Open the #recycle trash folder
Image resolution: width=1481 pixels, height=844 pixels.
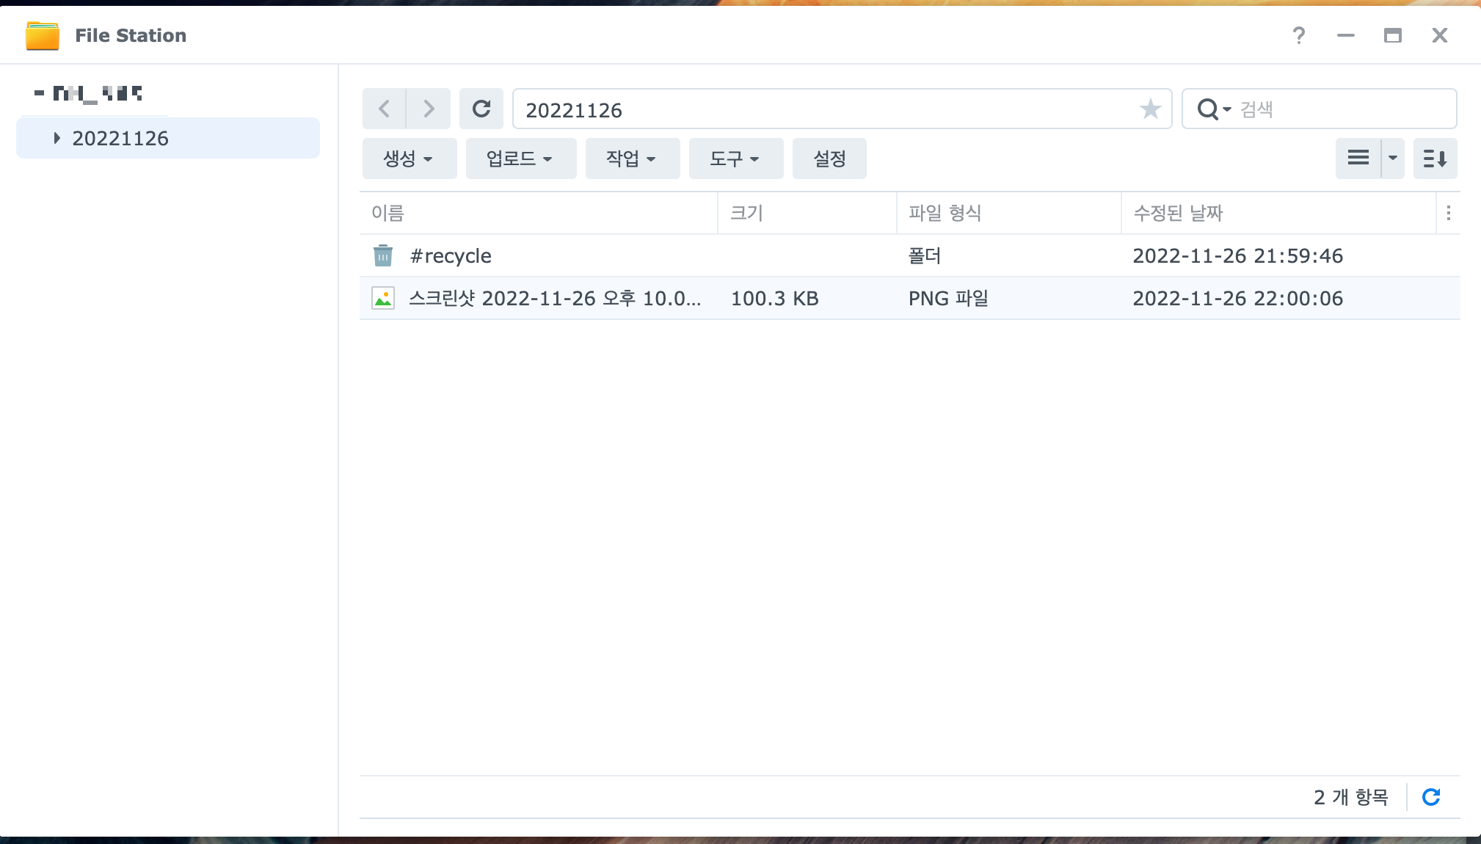[x=450, y=256]
